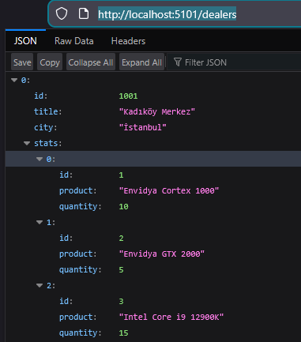This screenshot has height=342, width=301.
Task: Select the quantity value 5
Action: 121,269
